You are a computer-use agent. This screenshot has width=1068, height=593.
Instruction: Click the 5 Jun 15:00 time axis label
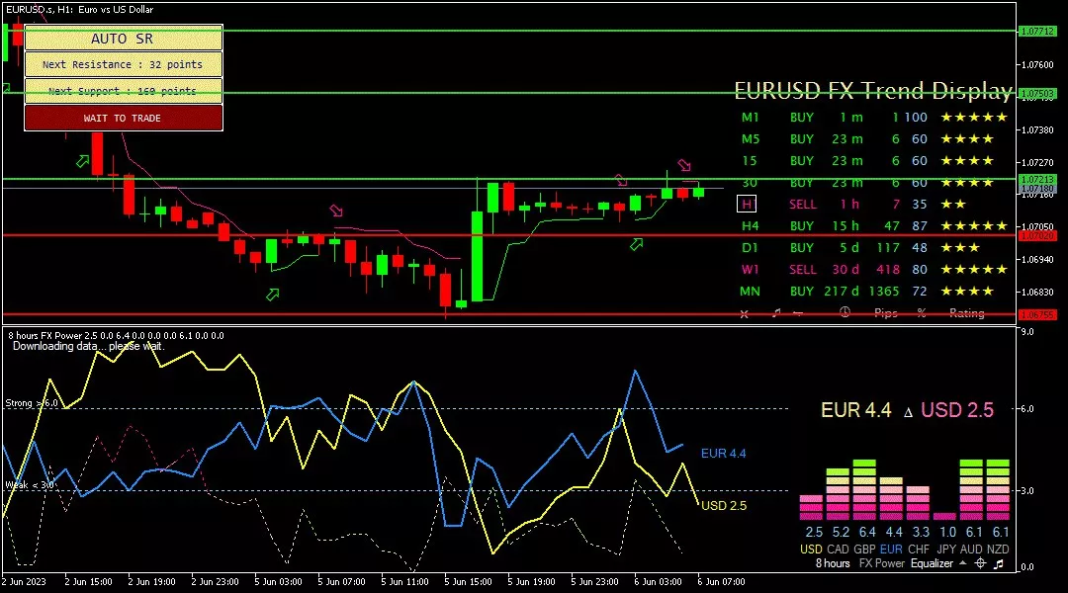point(468,582)
